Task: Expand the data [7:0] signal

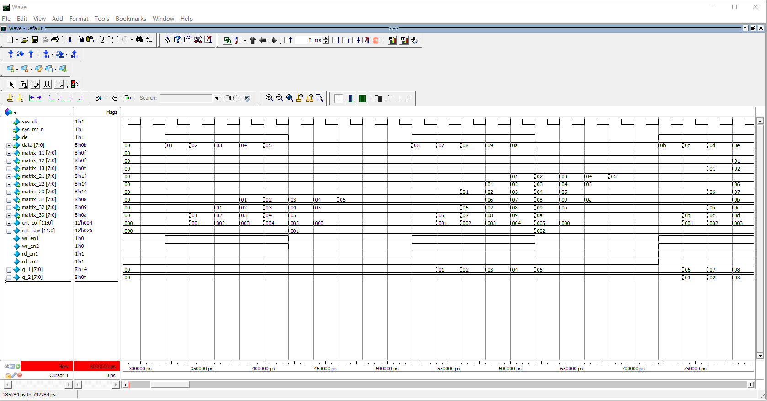Action: (x=9, y=145)
